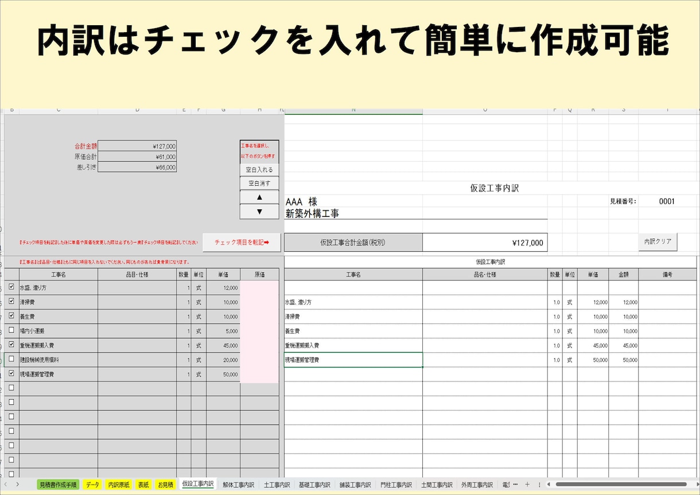Select the selected cell 現場運搬管理費 in right table
The image size is (700, 495).
[353, 360]
